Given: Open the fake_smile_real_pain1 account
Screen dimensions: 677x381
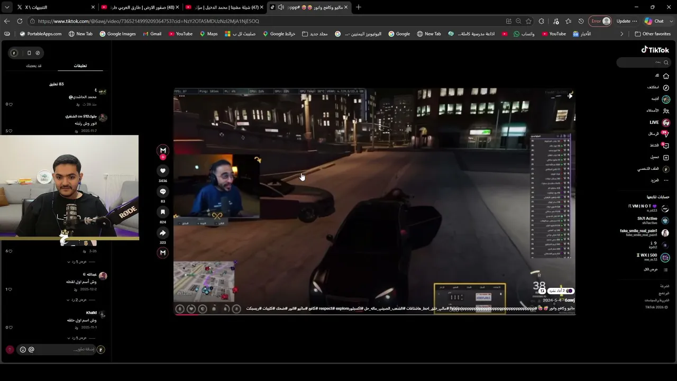Looking at the screenshot, I should pos(645,232).
